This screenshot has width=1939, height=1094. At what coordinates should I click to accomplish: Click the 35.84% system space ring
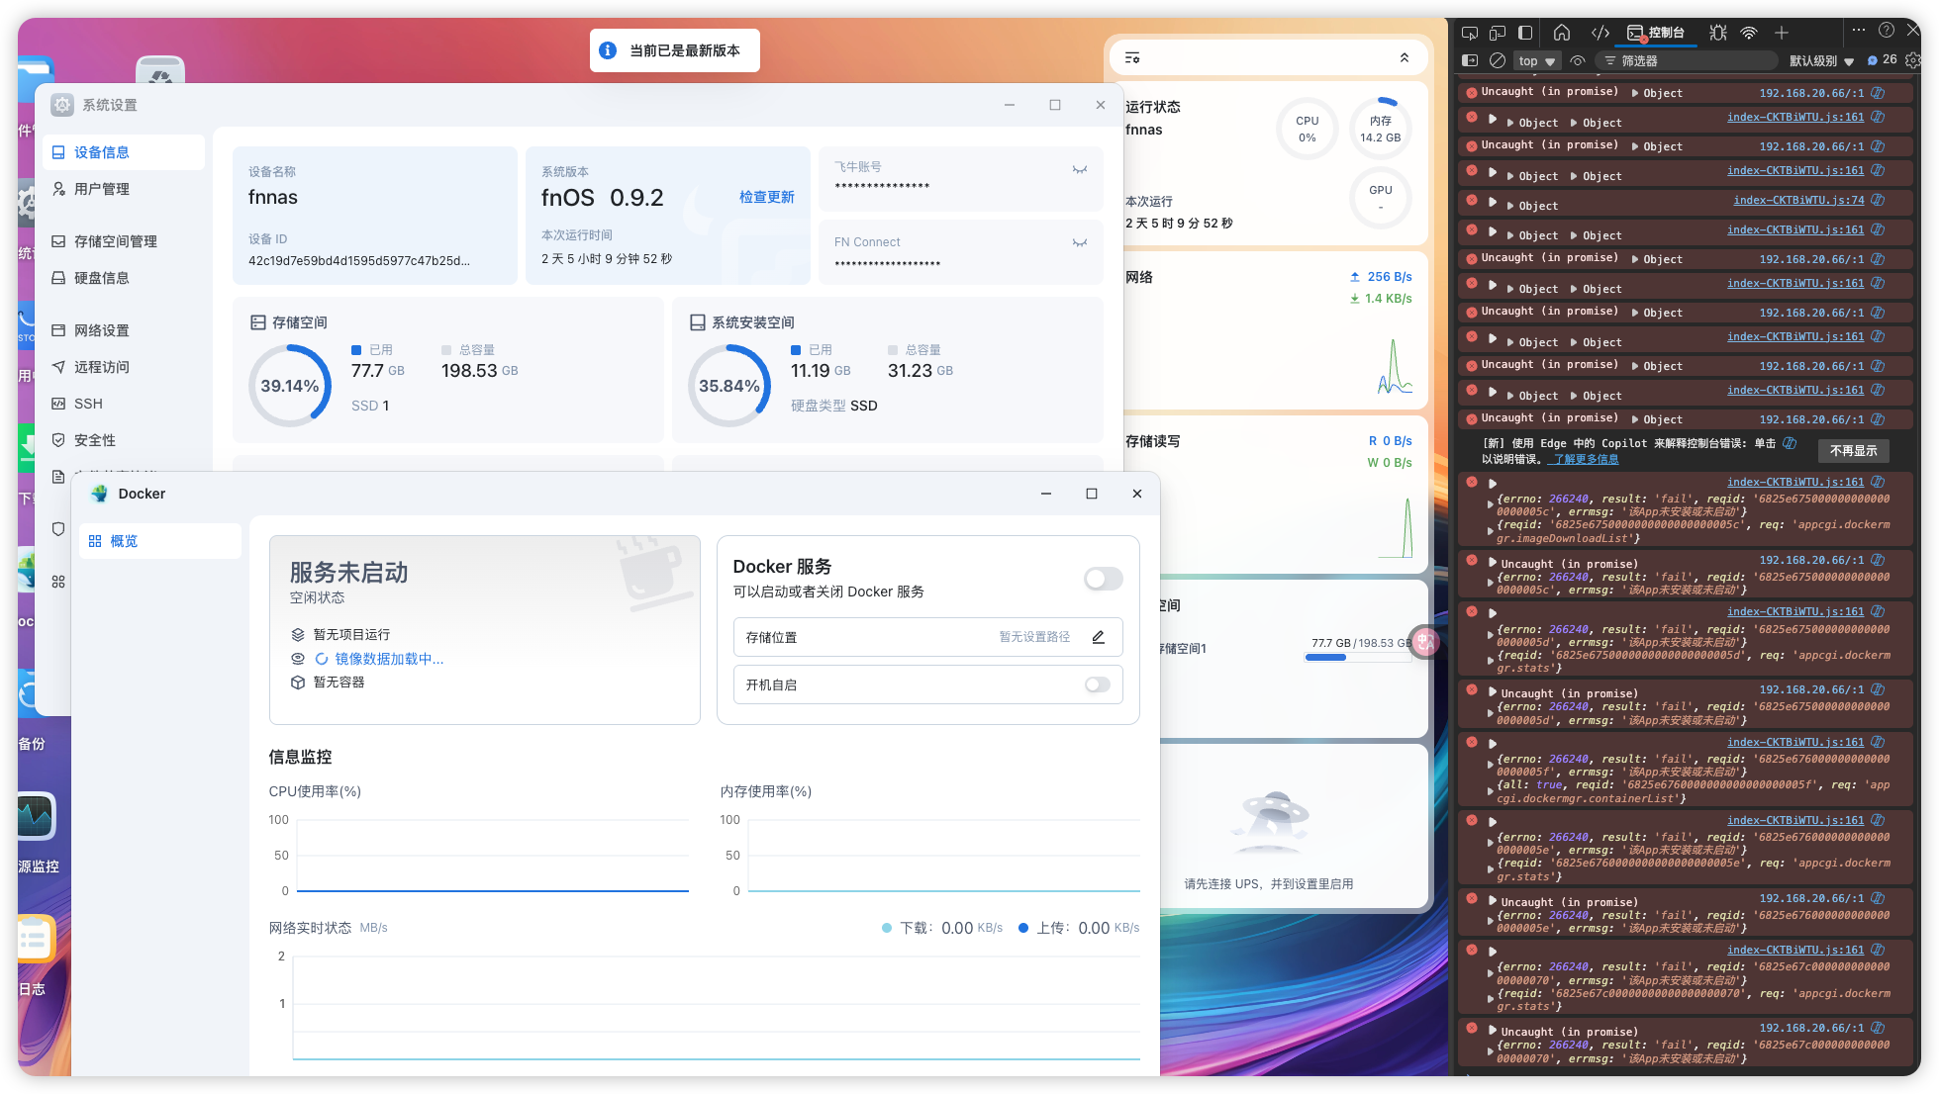point(729,386)
